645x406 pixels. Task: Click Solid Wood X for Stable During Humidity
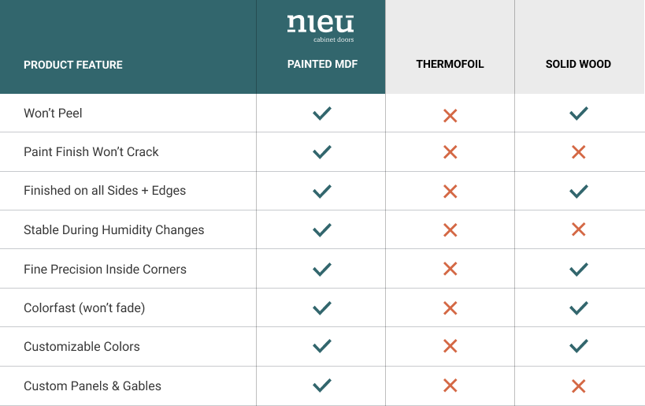coord(578,229)
